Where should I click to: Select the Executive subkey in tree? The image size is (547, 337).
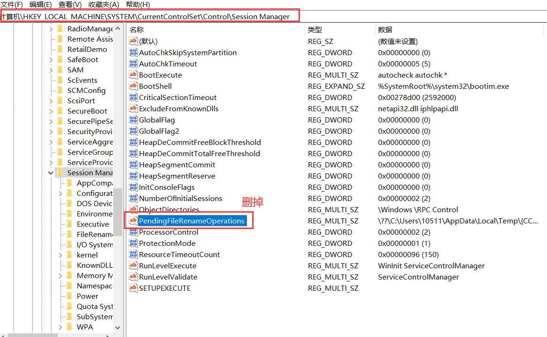click(93, 224)
